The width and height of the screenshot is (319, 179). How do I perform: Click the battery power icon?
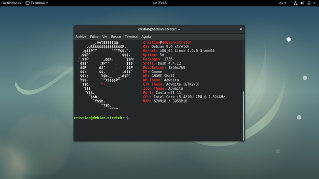point(309,3)
